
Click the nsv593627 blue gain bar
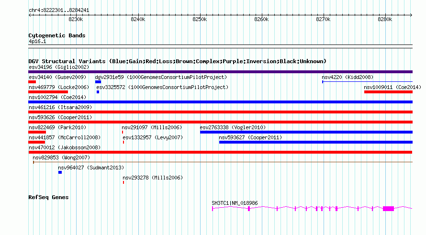click(316, 142)
